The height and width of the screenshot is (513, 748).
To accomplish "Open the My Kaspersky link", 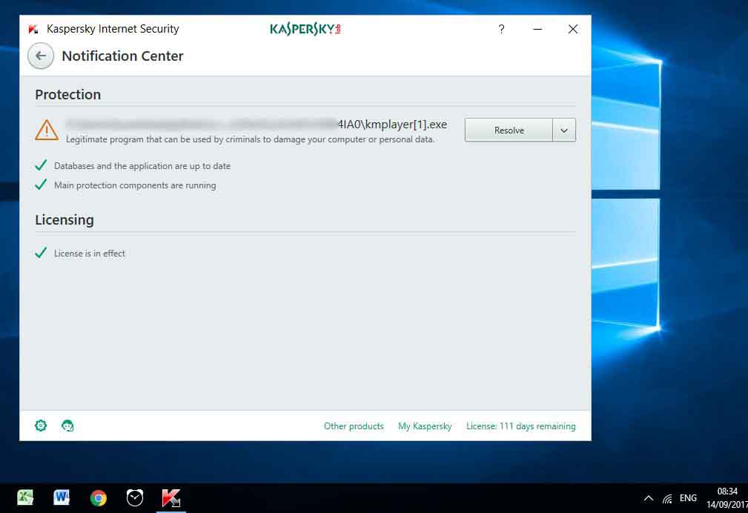I will click(425, 426).
